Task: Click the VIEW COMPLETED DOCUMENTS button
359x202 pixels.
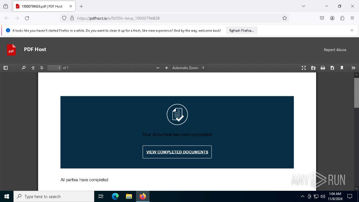Action: point(177,152)
